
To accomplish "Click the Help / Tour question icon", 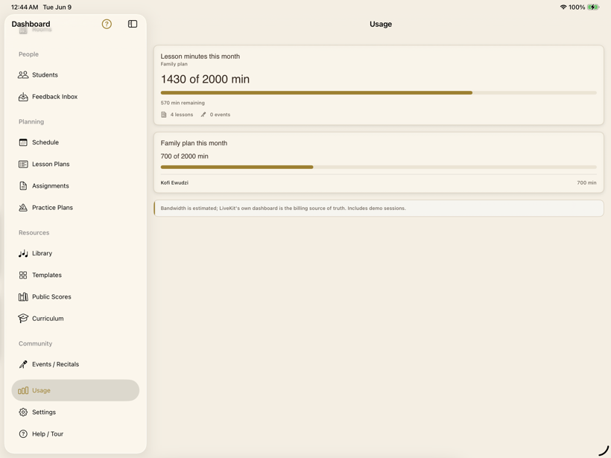I will pyautogui.click(x=23, y=434).
